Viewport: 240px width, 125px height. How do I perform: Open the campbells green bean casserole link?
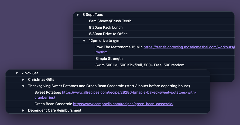(123, 104)
